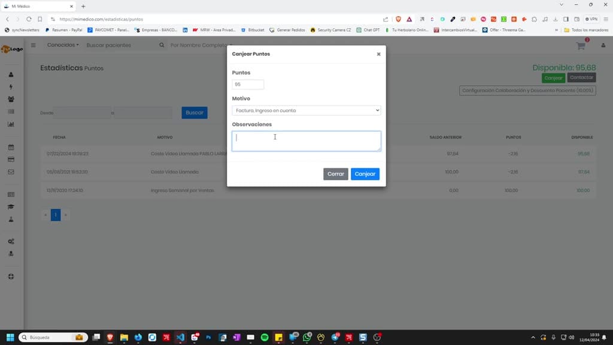Click the DISPONIBLE column header
Image resolution: width=613 pixels, height=345 pixels.
click(582, 137)
